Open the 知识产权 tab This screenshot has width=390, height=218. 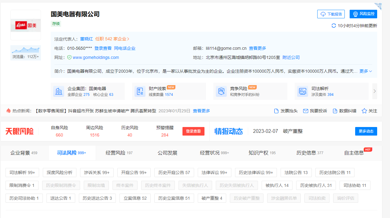click(x=262, y=153)
